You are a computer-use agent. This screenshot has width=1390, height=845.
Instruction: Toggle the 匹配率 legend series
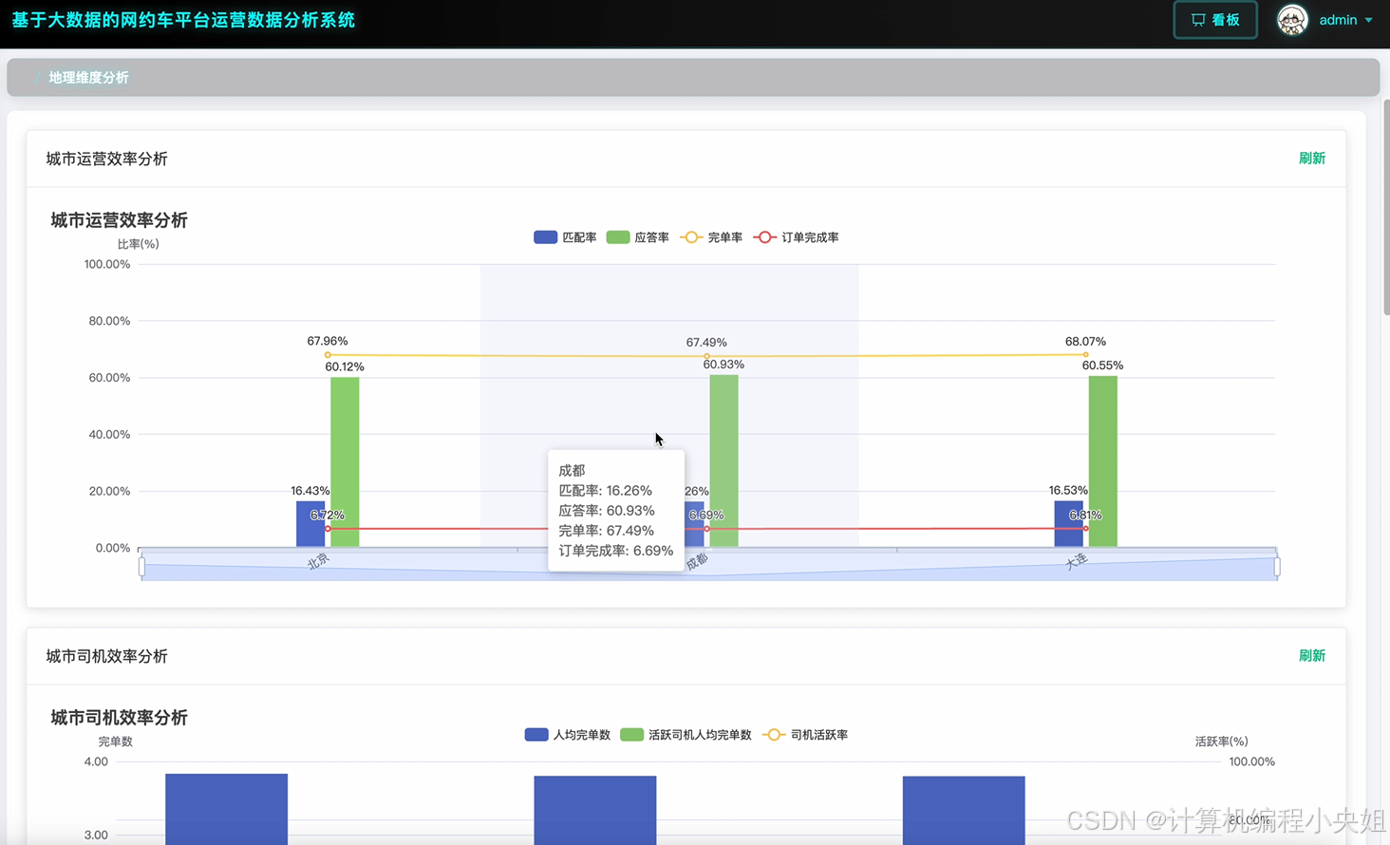565,237
